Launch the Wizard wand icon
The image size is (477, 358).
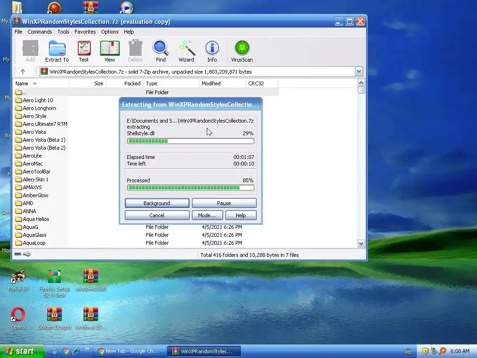pyautogui.click(x=186, y=51)
